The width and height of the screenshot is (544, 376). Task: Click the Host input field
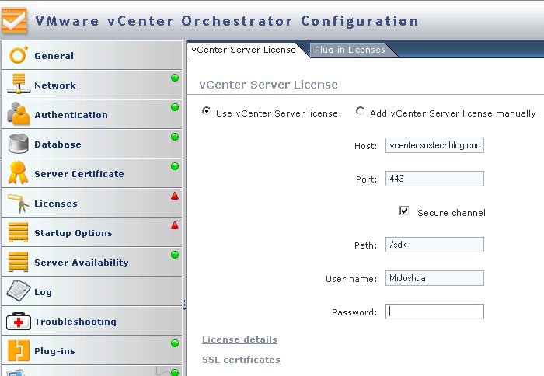(434, 145)
